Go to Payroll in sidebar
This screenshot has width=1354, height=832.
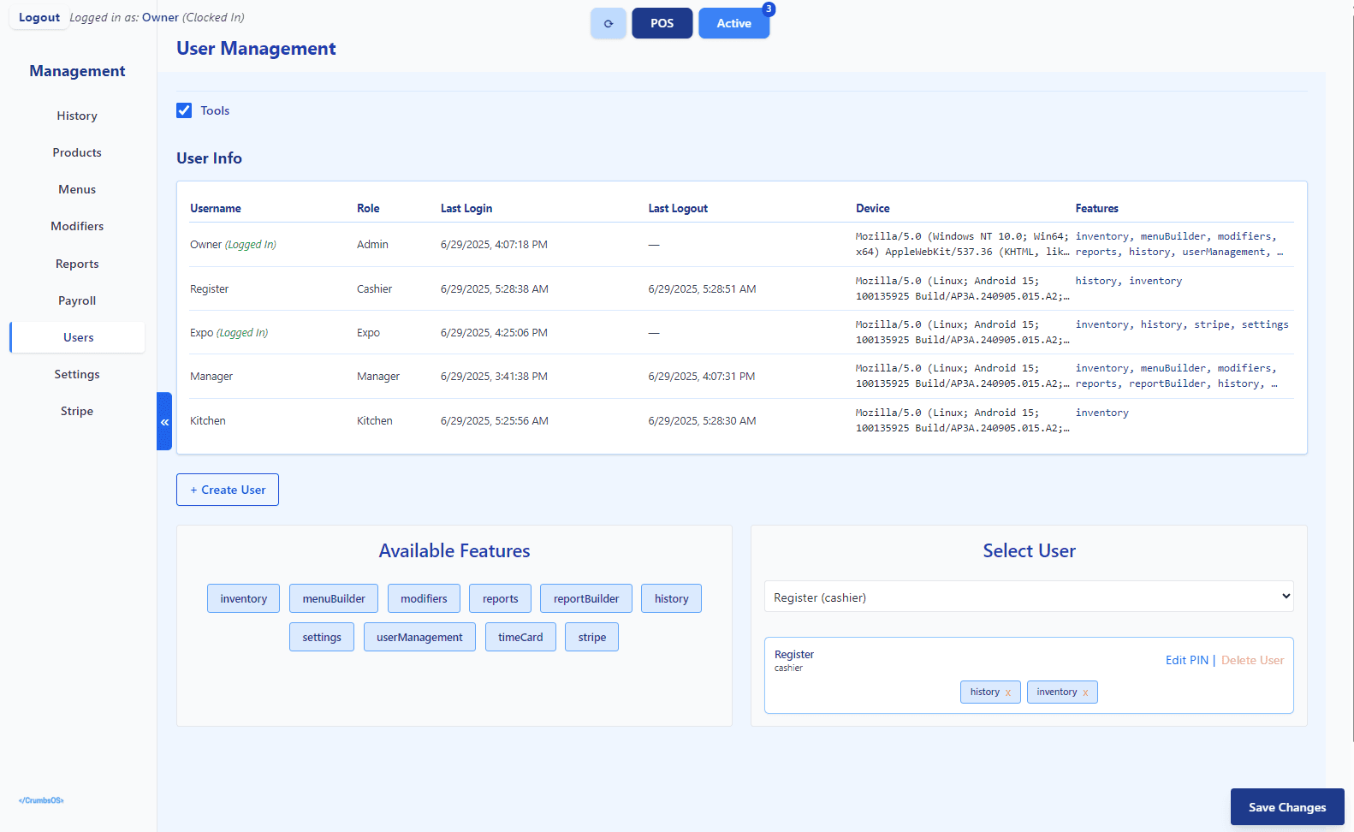77,300
